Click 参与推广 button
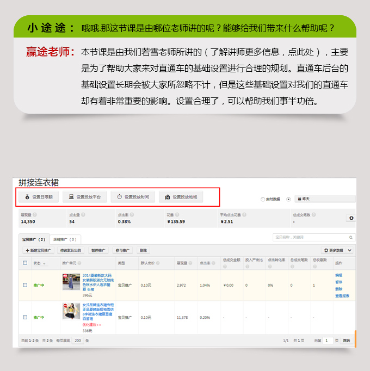The height and width of the screenshot is (371, 370). 122,250
